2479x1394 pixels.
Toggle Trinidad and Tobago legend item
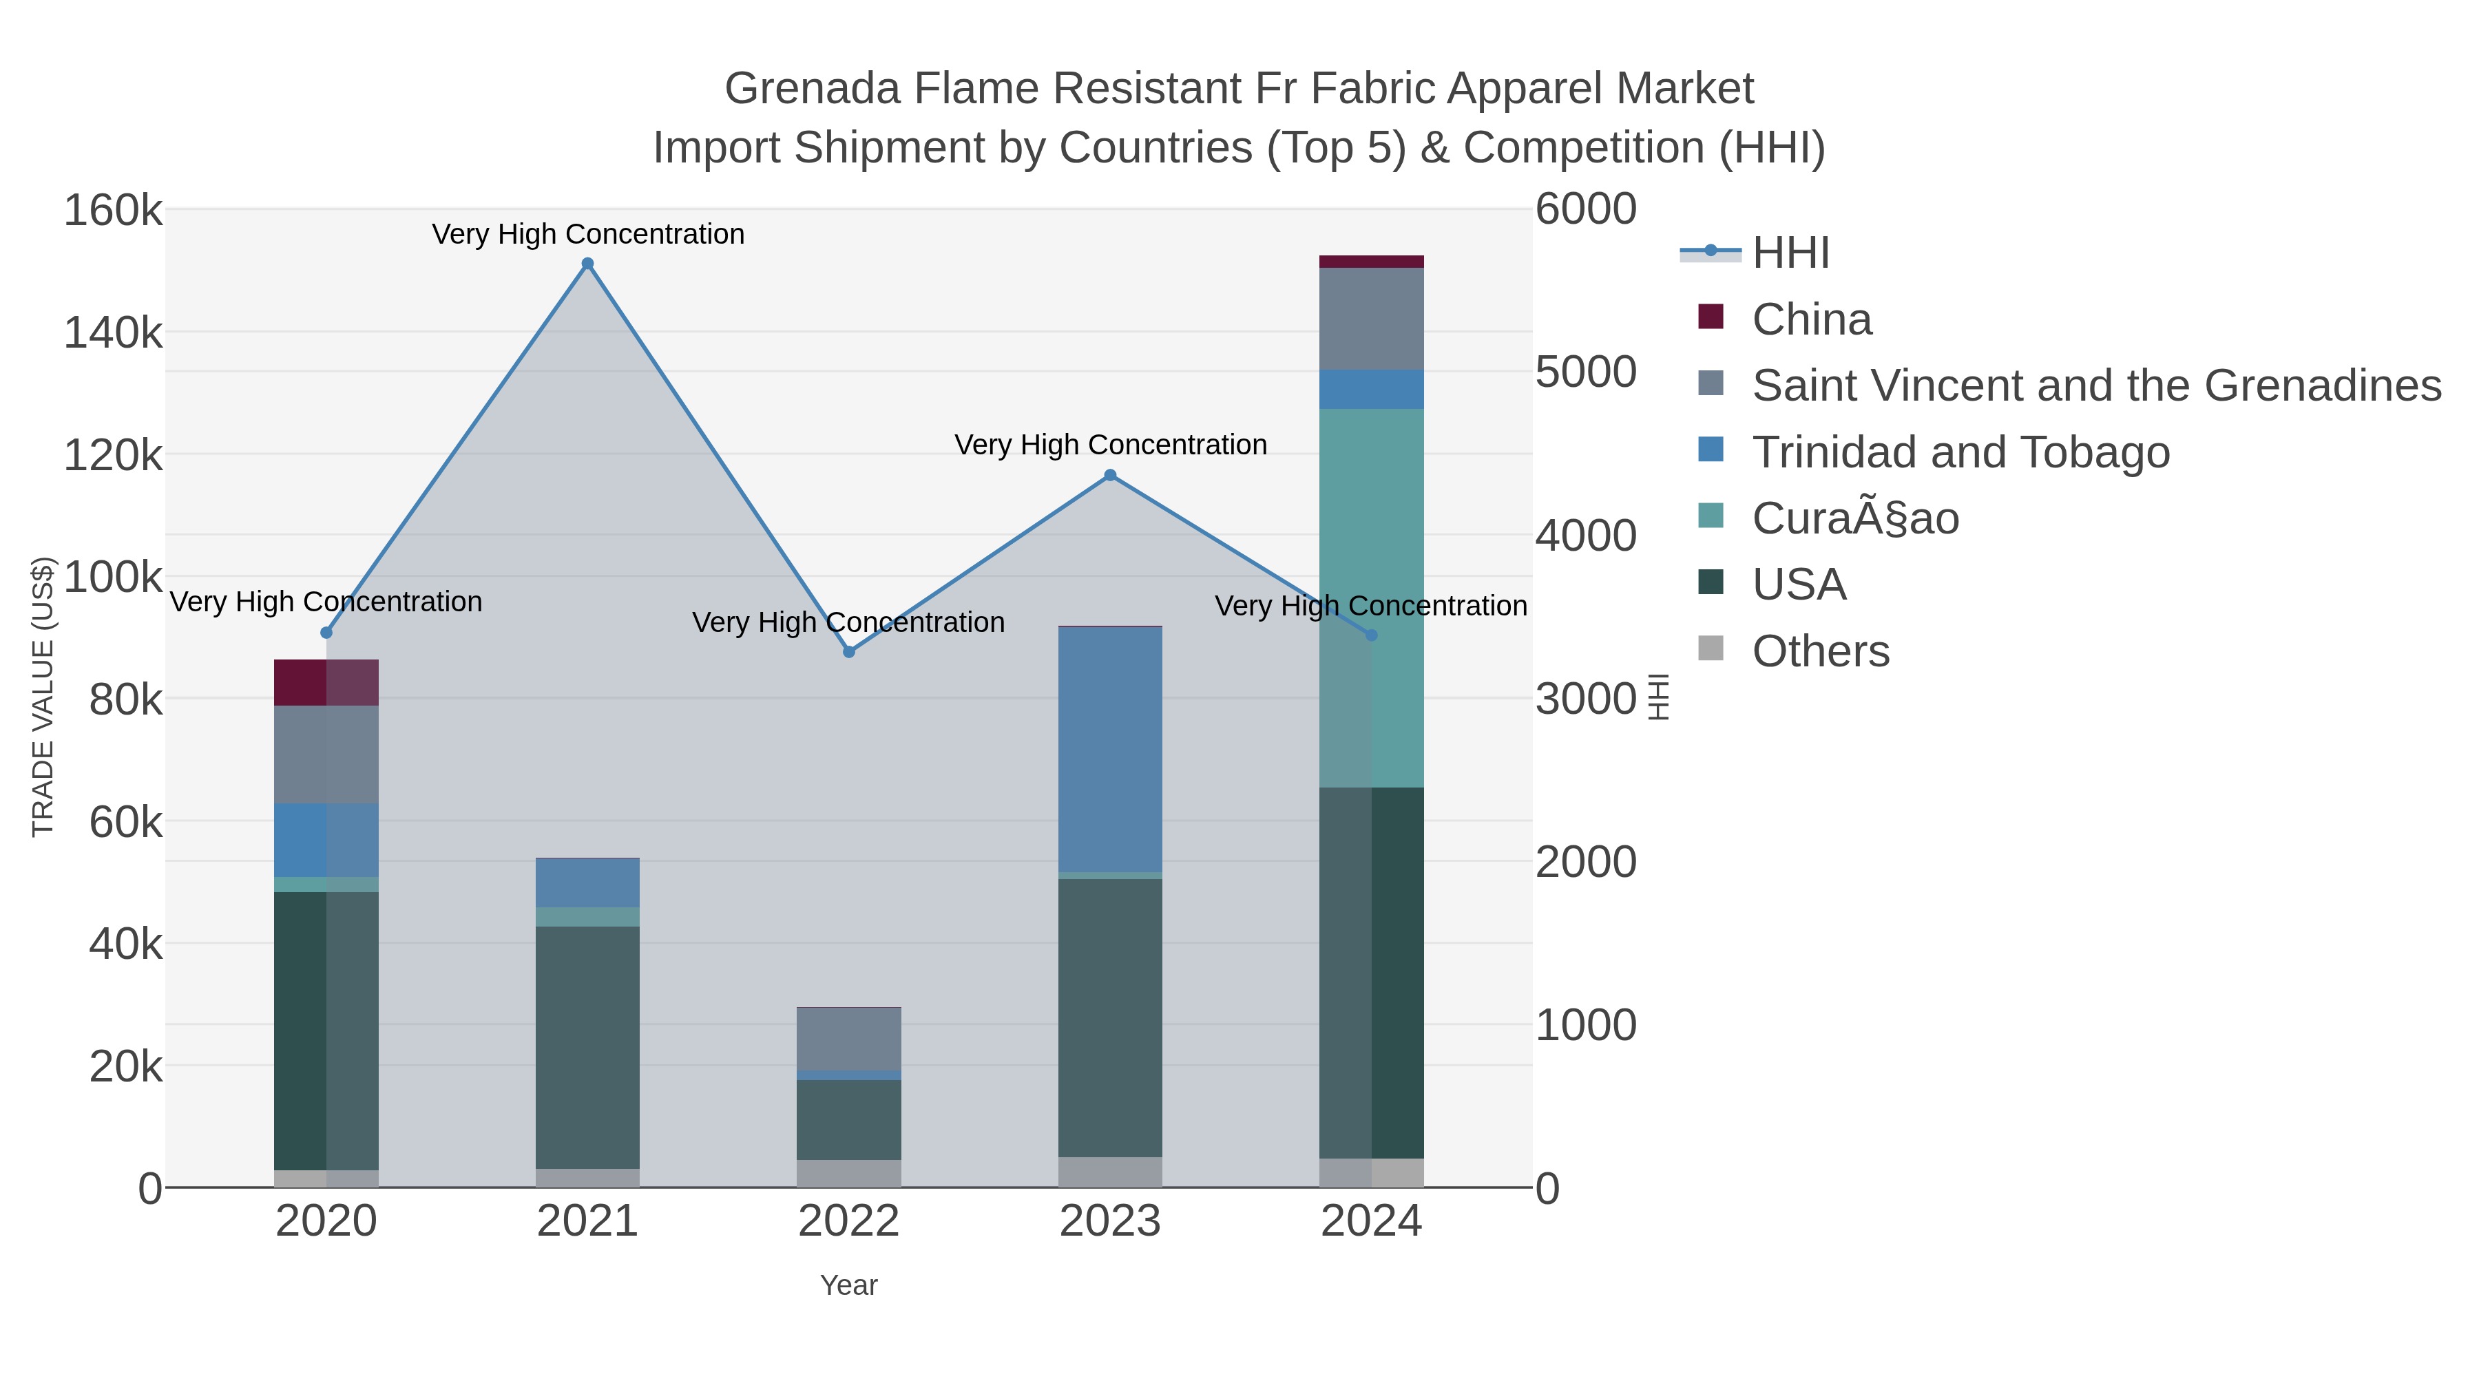(1934, 452)
